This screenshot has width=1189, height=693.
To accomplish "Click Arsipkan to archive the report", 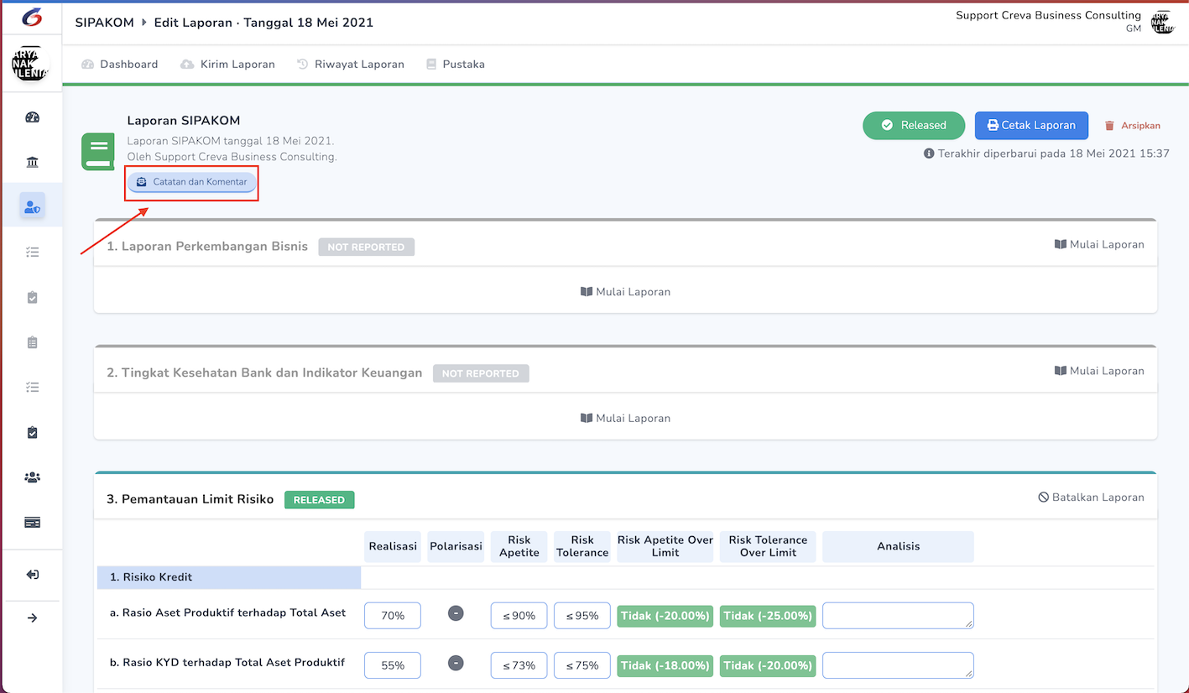I will (1132, 125).
